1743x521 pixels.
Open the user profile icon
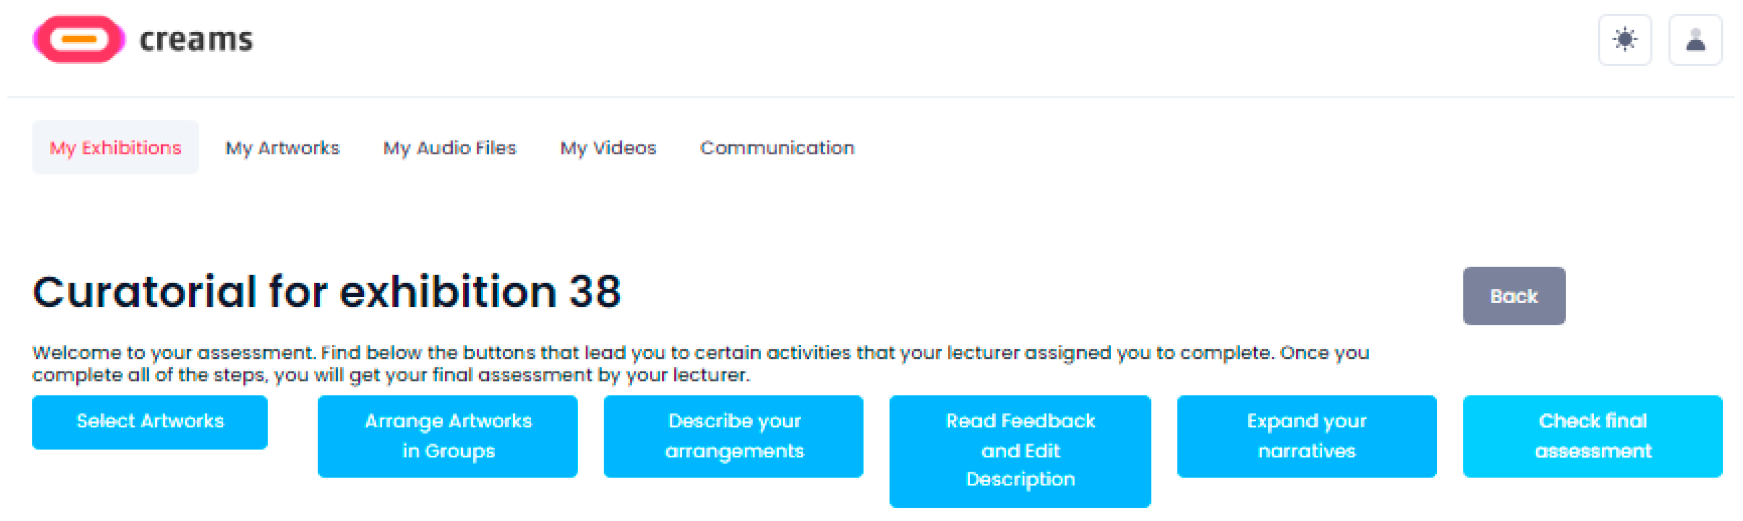[1695, 40]
